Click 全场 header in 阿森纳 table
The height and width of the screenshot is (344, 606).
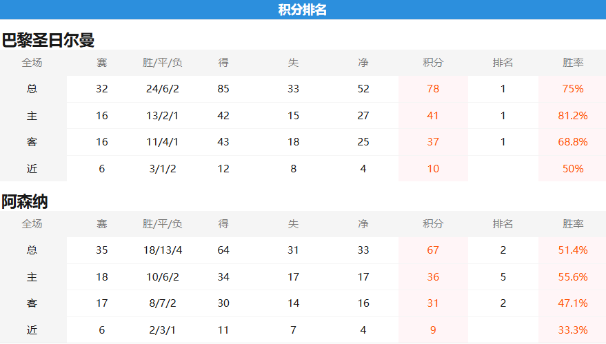32,224
